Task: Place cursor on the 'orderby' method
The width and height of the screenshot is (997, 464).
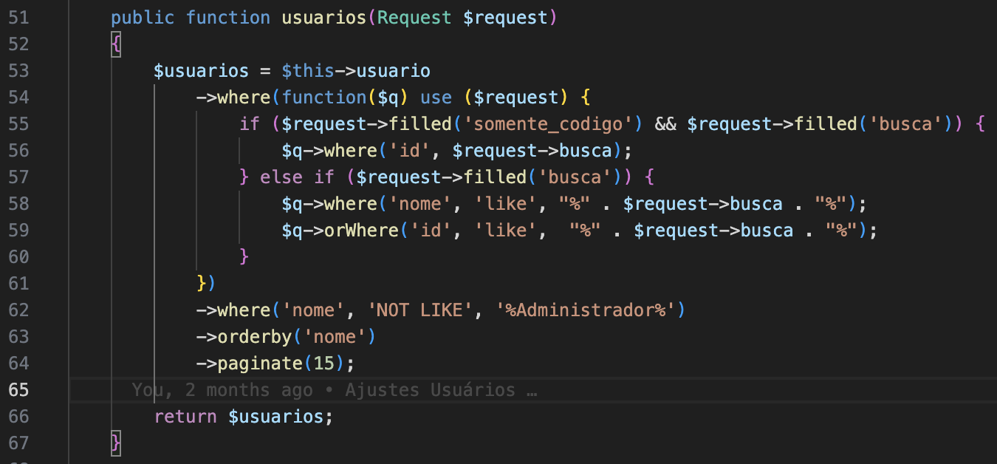Action: 255,337
